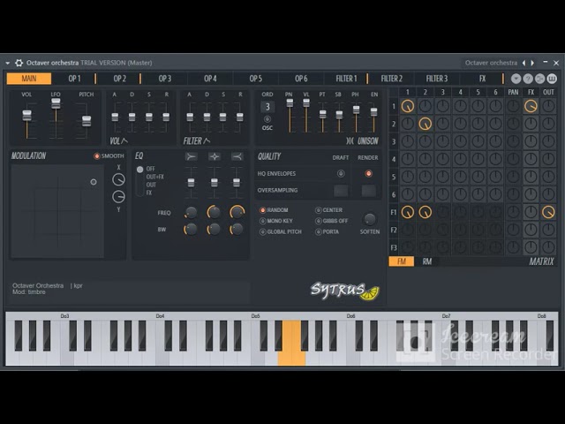Screen dimensions: 565x424
Task: Switch to the OP 1 tab
Action: pyautogui.click(x=74, y=79)
